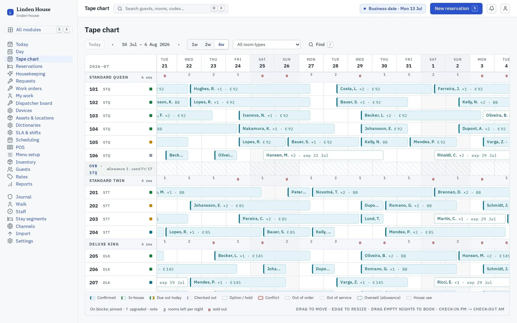Click the Stay segments bed icon
The height and width of the screenshot is (323, 517).
(10, 219)
